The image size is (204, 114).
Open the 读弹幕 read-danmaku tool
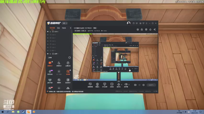(68, 72)
